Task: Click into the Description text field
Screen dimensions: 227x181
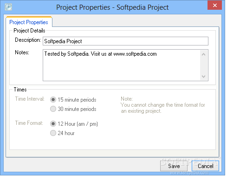Action: [125, 41]
